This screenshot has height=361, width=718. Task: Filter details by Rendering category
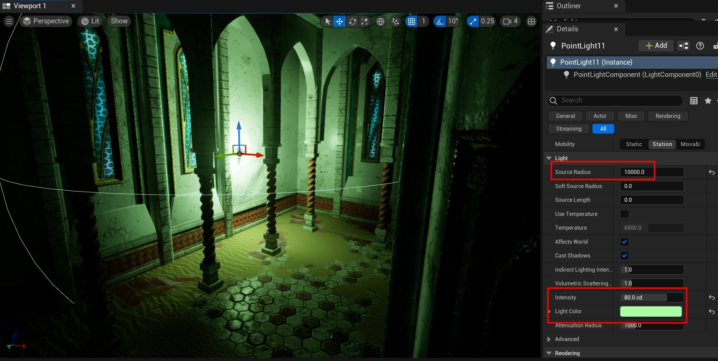click(x=668, y=116)
